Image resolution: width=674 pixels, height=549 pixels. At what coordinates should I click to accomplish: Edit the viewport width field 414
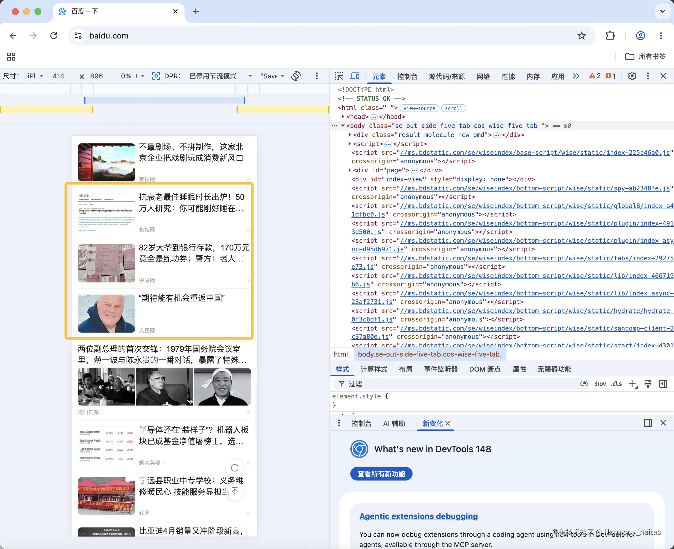tap(59, 76)
